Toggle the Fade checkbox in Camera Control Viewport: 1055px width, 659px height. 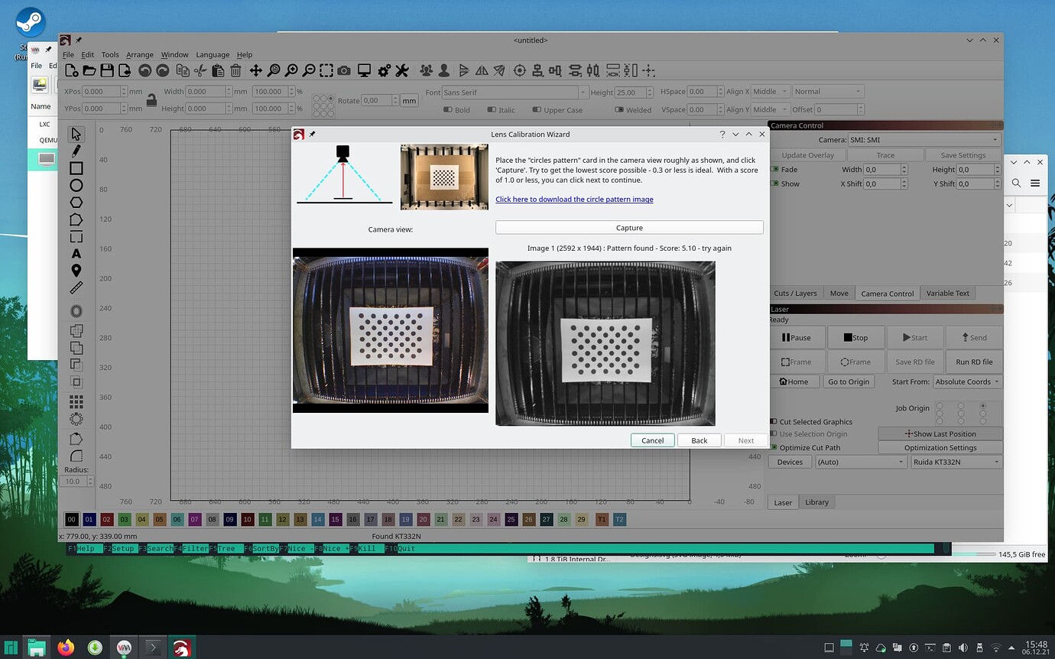(x=774, y=169)
